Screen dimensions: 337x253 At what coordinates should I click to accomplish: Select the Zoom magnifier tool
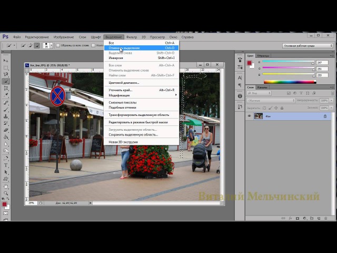coord(6,192)
